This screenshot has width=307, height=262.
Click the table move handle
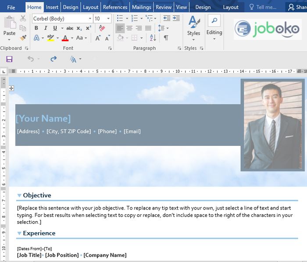pyautogui.click(x=11, y=89)
